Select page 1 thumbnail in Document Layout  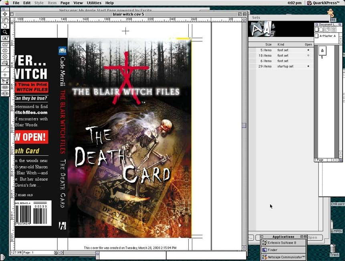point(322,51)
